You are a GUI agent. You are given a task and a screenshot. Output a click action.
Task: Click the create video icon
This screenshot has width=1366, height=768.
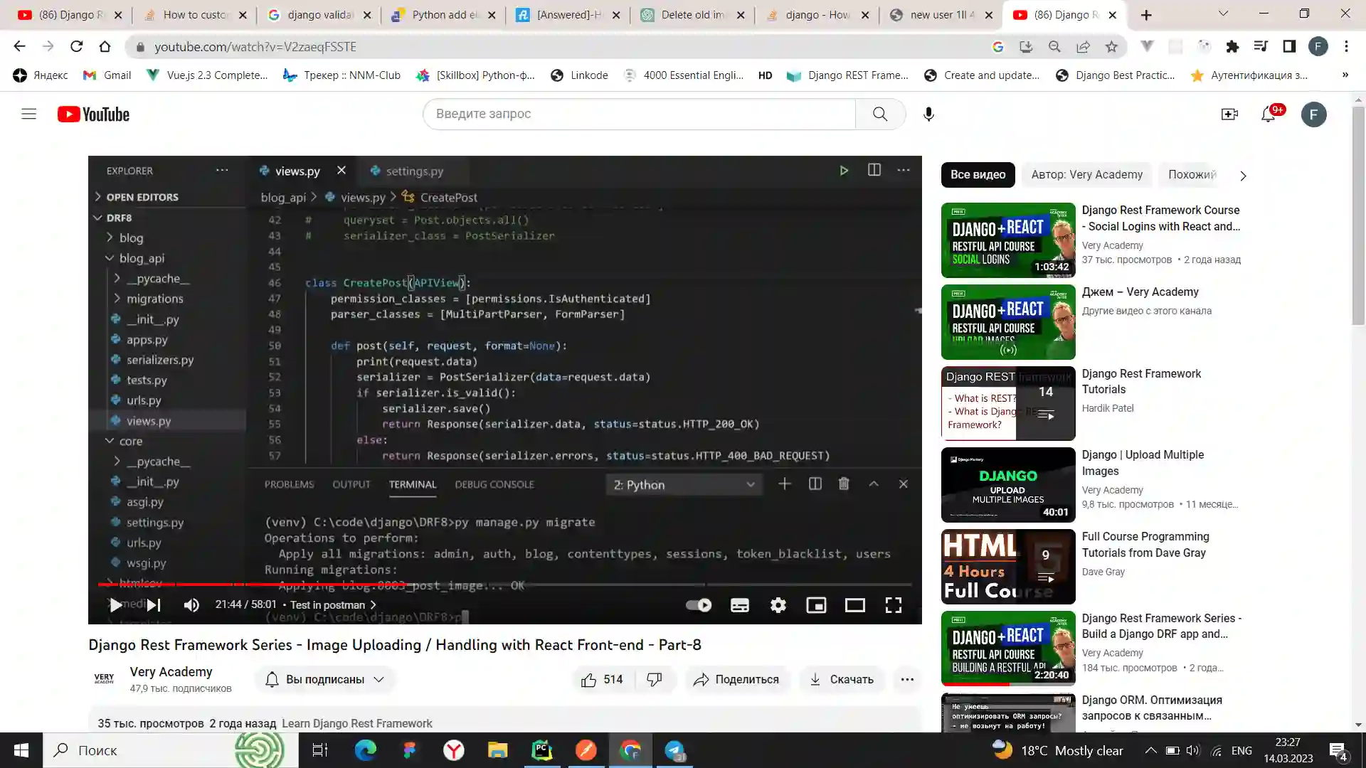1229,114
